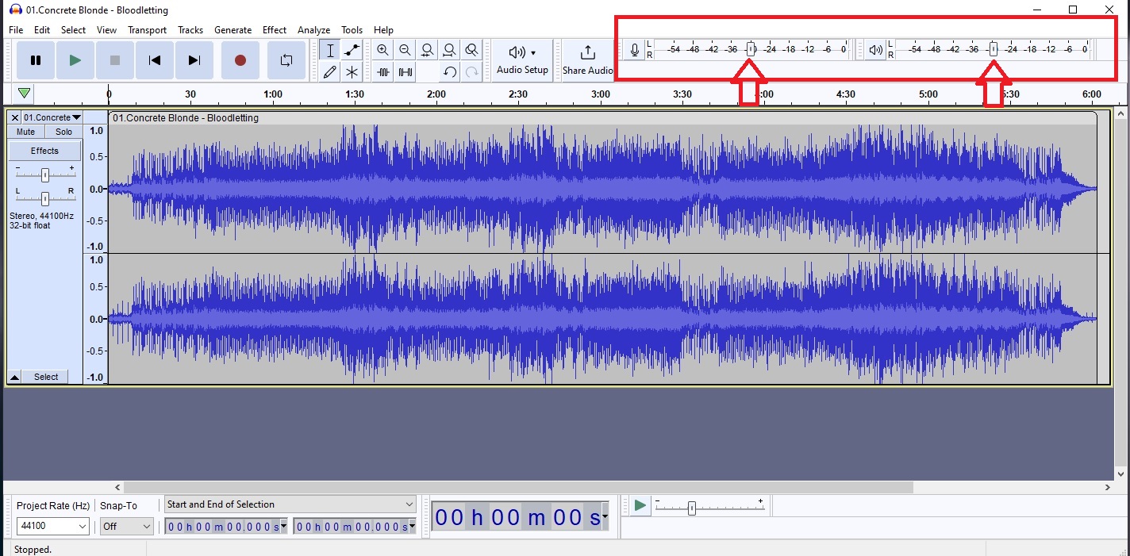
Task: Adjust the playback speed slider
Action: (691, 508)
